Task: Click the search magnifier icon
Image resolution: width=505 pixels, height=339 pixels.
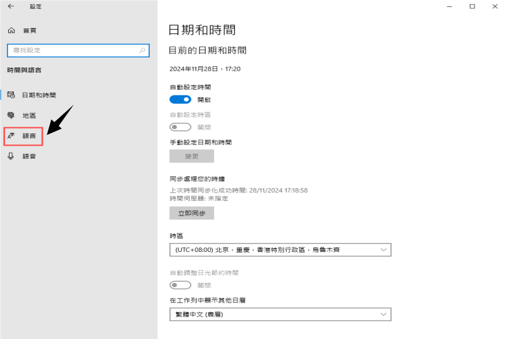Action: 142,50
